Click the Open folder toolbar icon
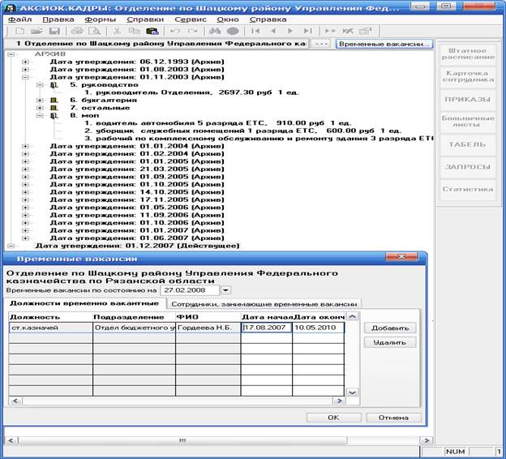 (x=37, y=30)
